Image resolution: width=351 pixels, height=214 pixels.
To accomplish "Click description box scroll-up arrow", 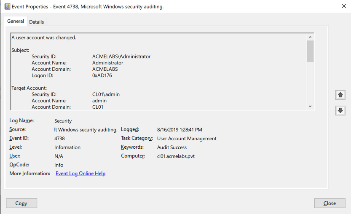I will 310,37.
